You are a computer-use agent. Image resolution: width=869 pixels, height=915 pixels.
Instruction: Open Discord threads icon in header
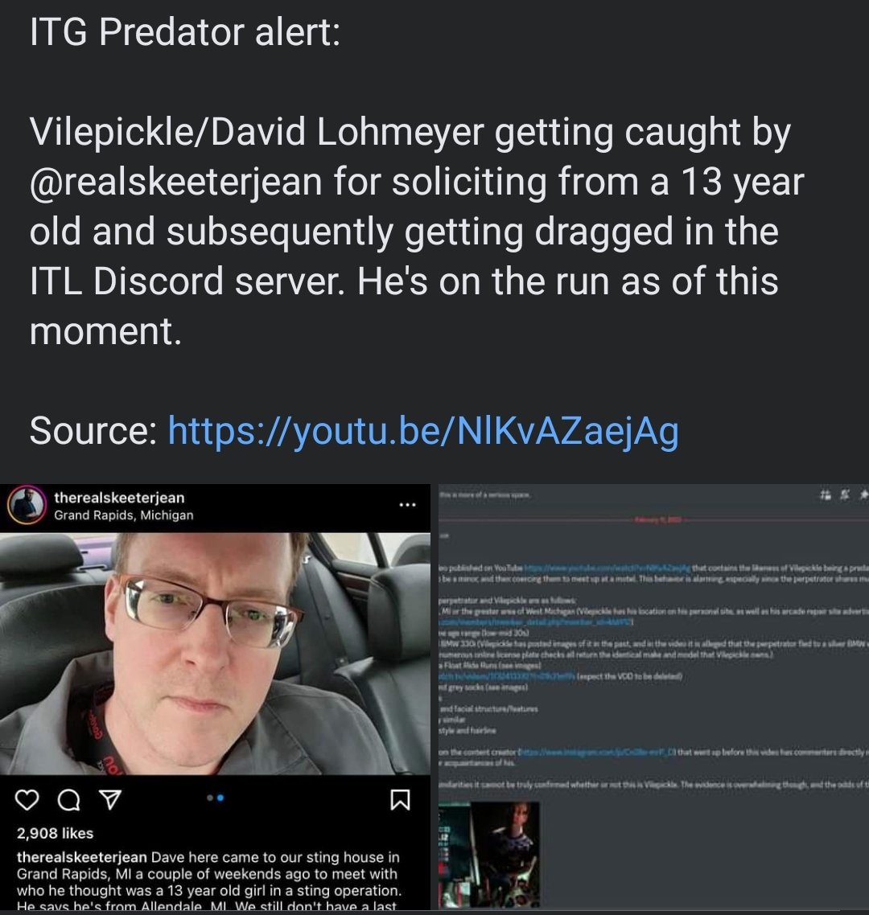pos(826,495)
